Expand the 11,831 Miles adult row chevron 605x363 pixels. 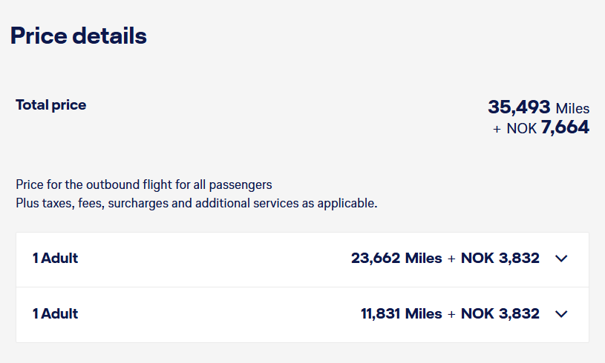point(561,314)
